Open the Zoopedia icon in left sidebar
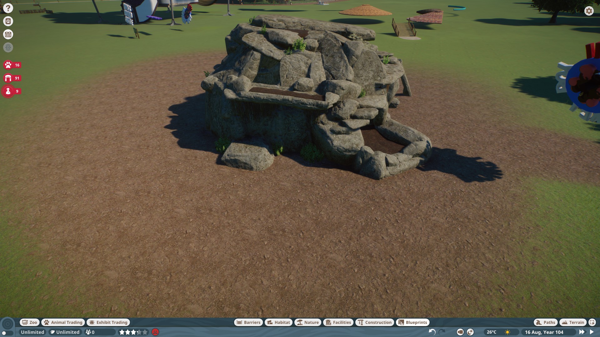This screenshot has height=337, width=600. pyautogui.click(x=8, y=21)
